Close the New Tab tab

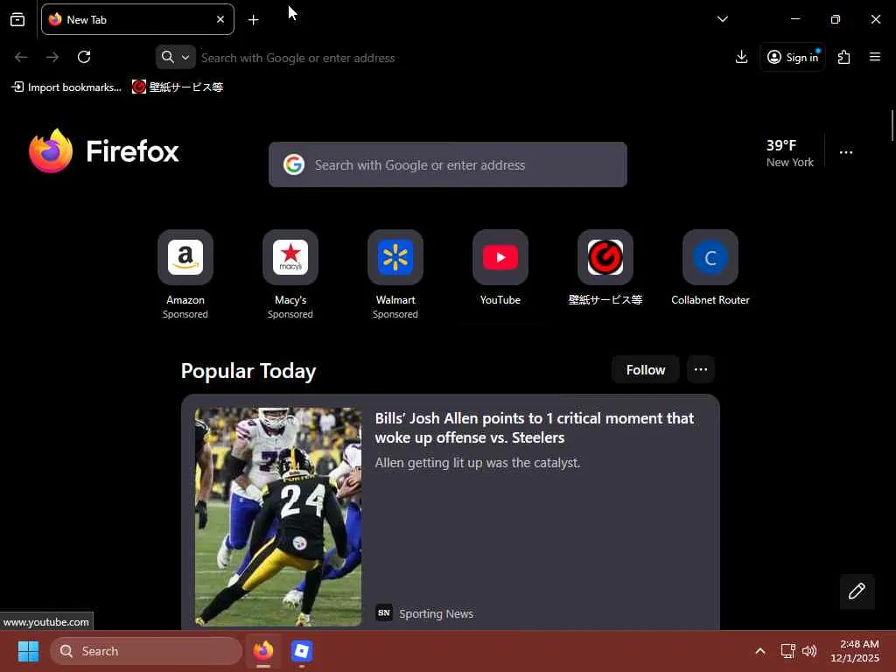tap(220, 19)
